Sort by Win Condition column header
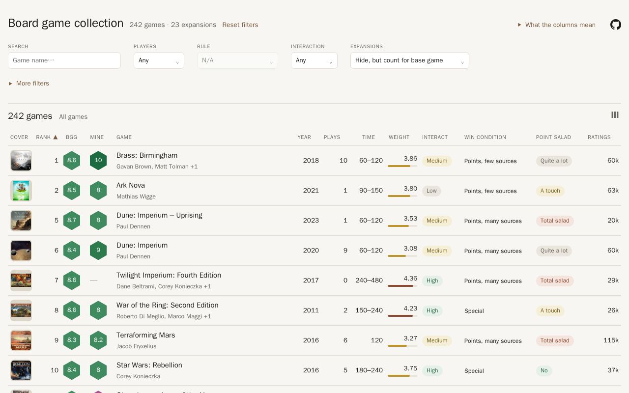This screenshot has width=629, height=393. [x=485, y=137]
